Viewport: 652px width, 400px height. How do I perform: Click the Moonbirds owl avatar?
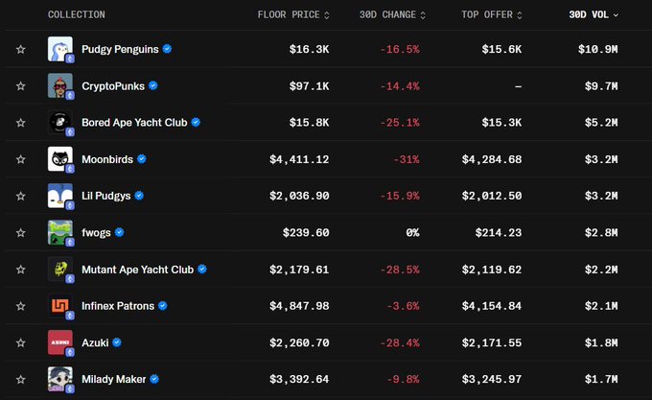point(59,159)
